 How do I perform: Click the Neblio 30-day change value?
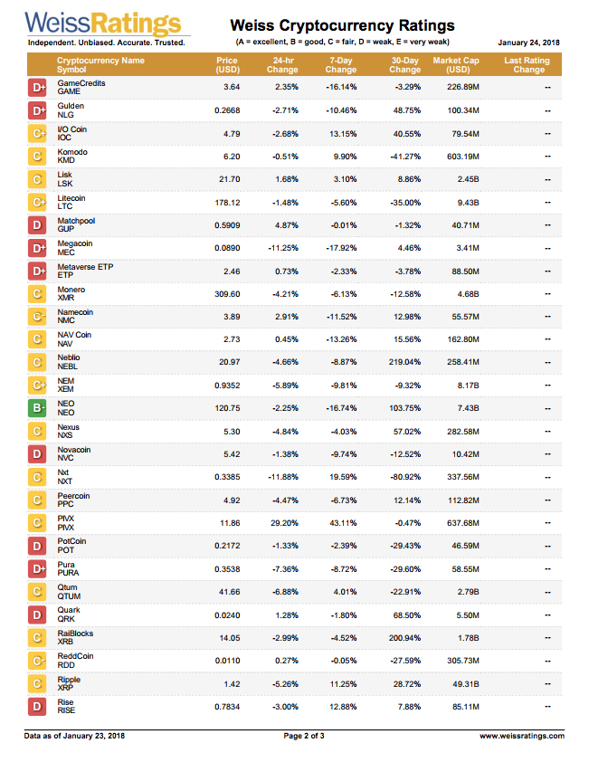[404, 362]
